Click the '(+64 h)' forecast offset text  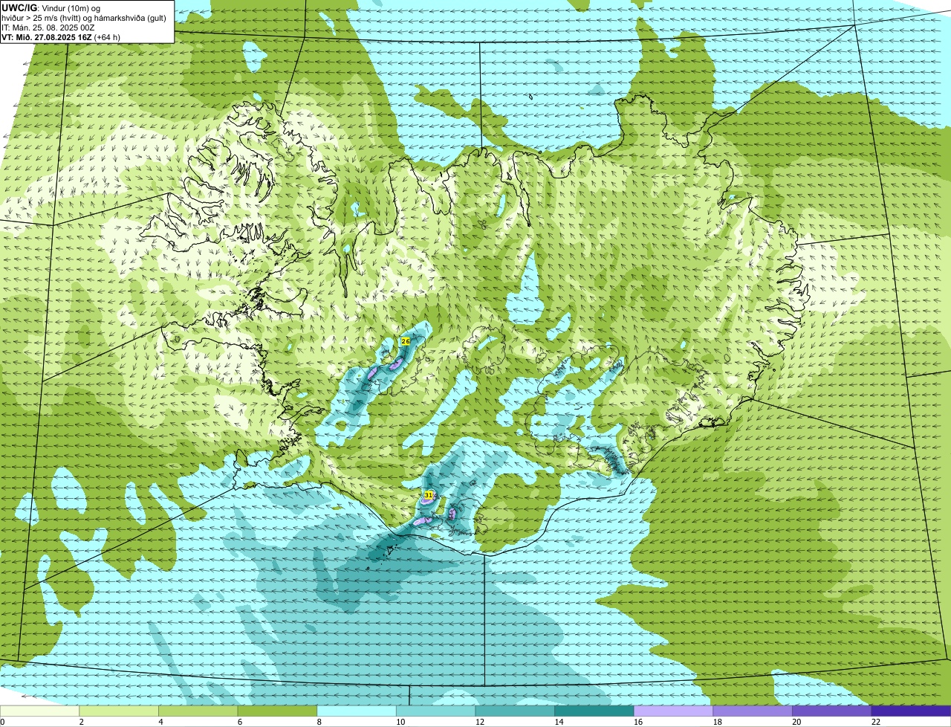(x=108, y=37)
